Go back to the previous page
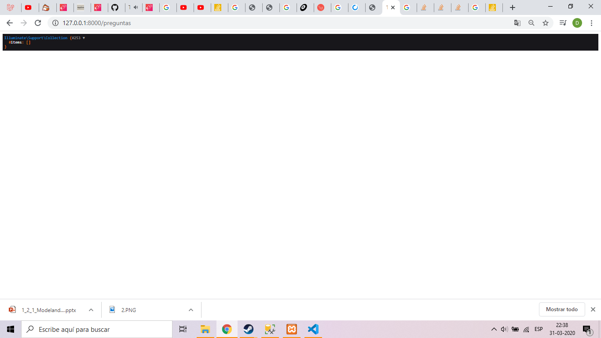The width and height of the screenshot is (601, 338). coord(10,23)
